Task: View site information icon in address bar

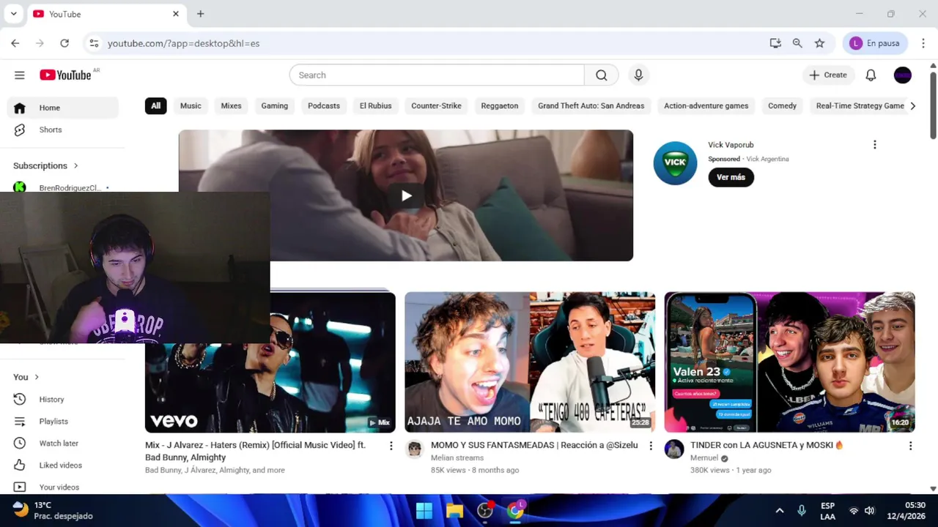Action: (x=94, y=43)
